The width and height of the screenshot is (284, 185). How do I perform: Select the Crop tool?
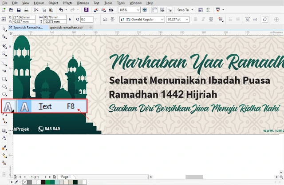click(4, 46)
